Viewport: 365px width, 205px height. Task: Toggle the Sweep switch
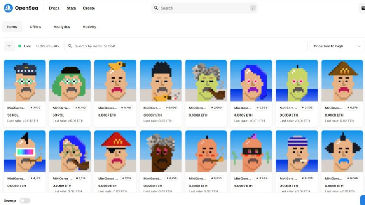point(25,200)
